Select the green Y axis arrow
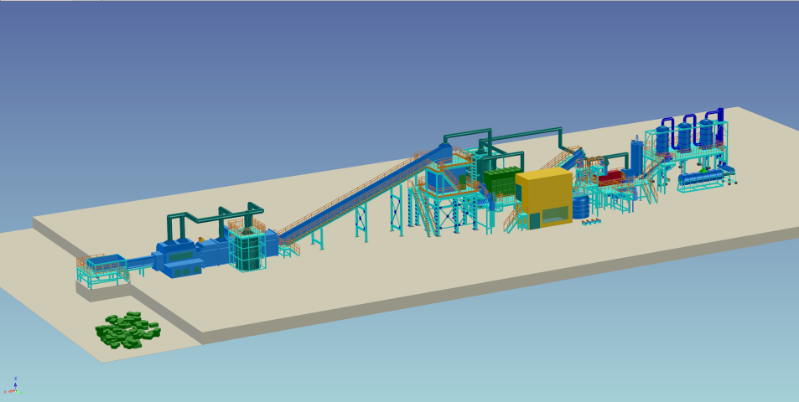 20,392
